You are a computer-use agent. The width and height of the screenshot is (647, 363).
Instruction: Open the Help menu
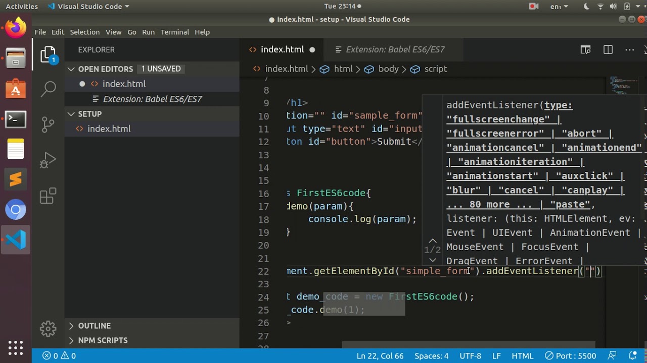(x=202, y=32)
